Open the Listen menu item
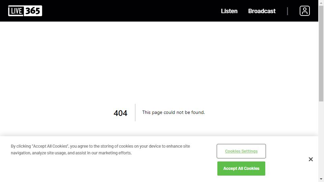This screenshot has width=324, height=182. [x=229, y=11]
